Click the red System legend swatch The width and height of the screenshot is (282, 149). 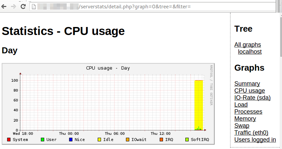coord(9,140)
